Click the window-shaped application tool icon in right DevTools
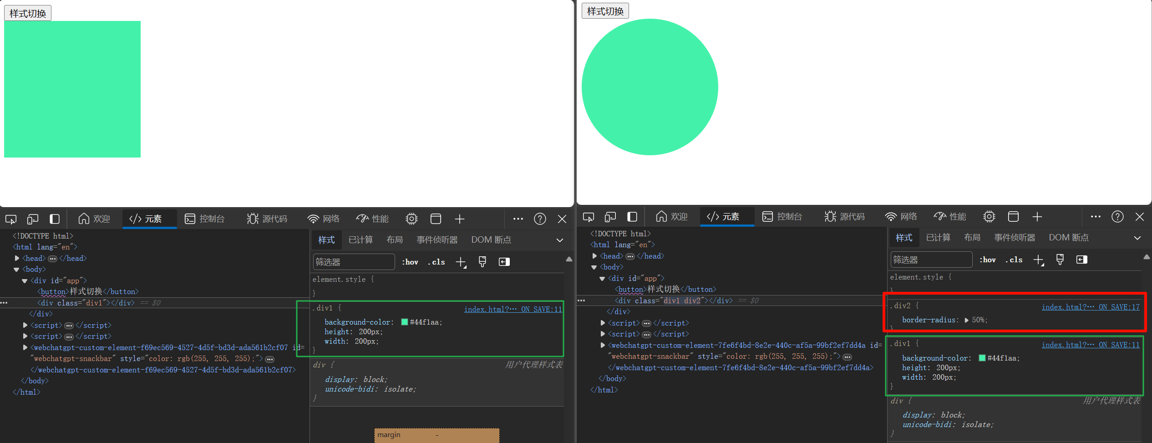Viewport: 1152px width, 443px height. pyautogui.click(x=1013, y=217)
